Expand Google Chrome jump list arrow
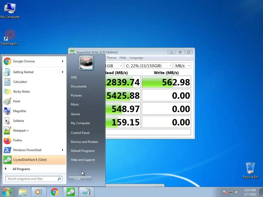This screenshot has width=263, height=197. 63,61
